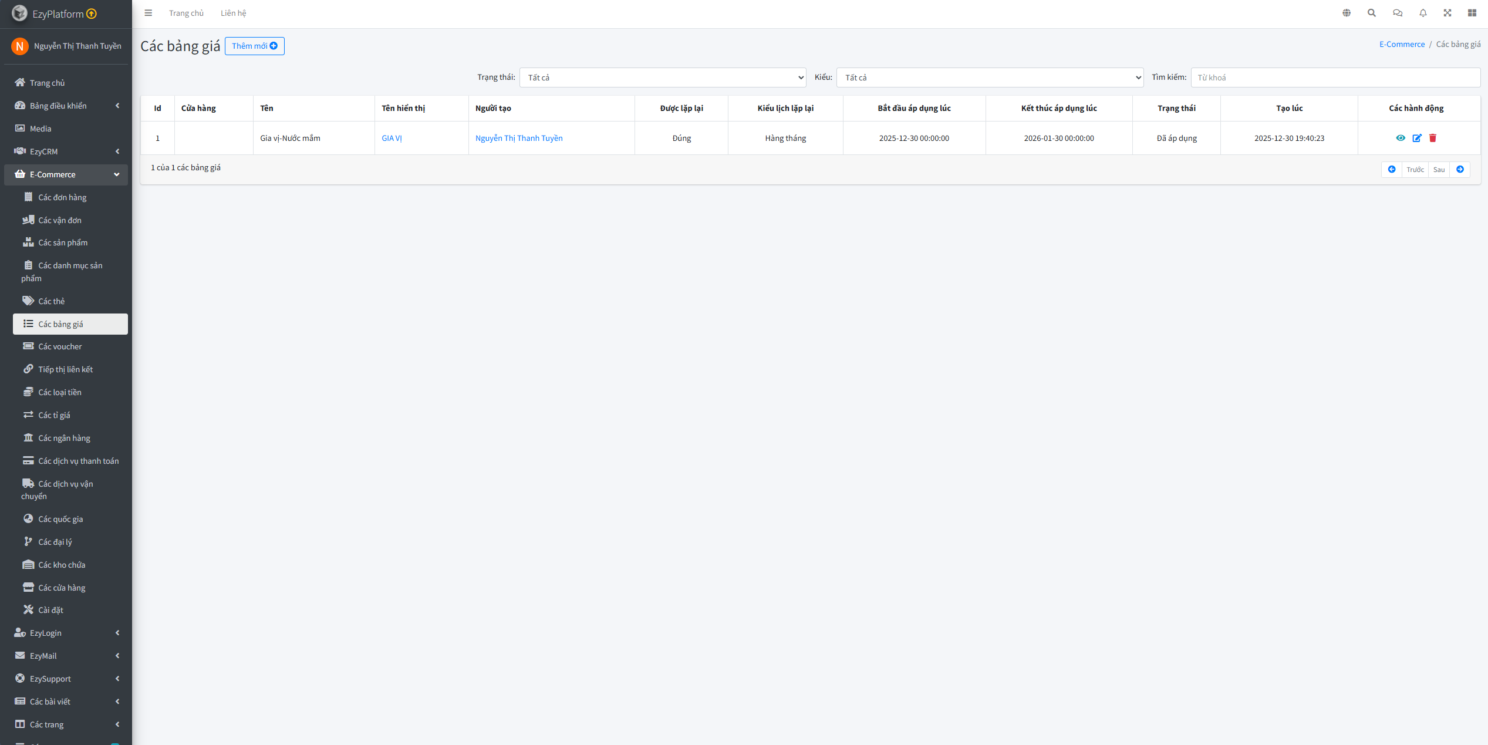
Task: Open the Trạng thái dropdown
Action: pyautogui.click(x=662, y=77)
